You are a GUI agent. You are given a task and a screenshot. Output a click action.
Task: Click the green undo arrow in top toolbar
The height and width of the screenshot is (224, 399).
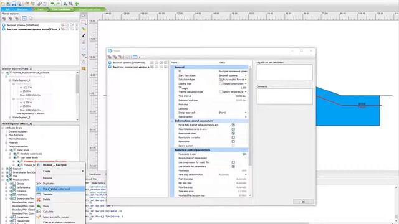coord(52,4)
